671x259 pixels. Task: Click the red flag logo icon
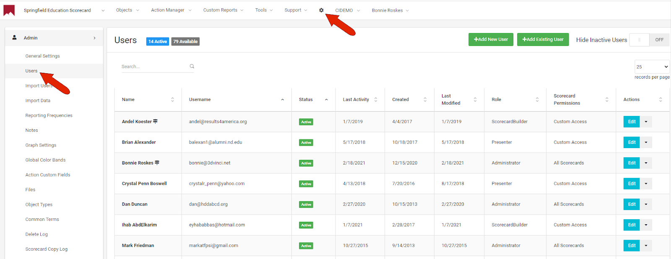tap(9, 10)
